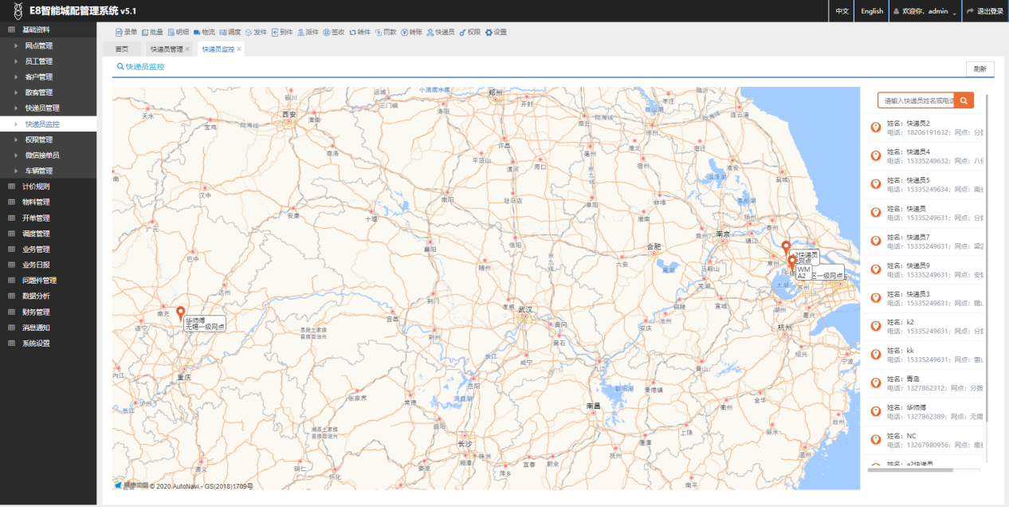
Task: Click the 刷新 refresh button
Action: click(980, 69)
